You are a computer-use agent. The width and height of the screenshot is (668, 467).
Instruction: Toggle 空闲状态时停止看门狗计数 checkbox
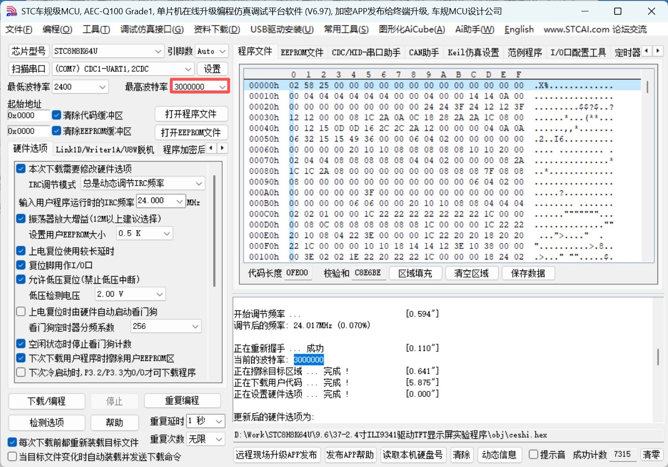pos(21,344)
